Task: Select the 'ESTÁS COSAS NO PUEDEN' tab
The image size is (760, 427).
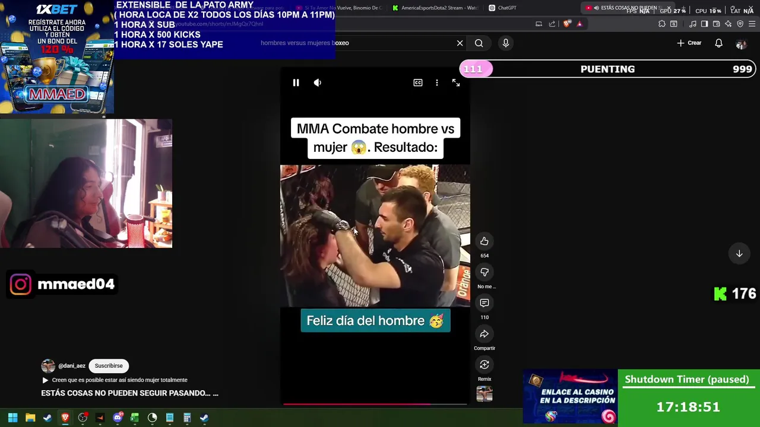Action: click(x=626, y=8)
